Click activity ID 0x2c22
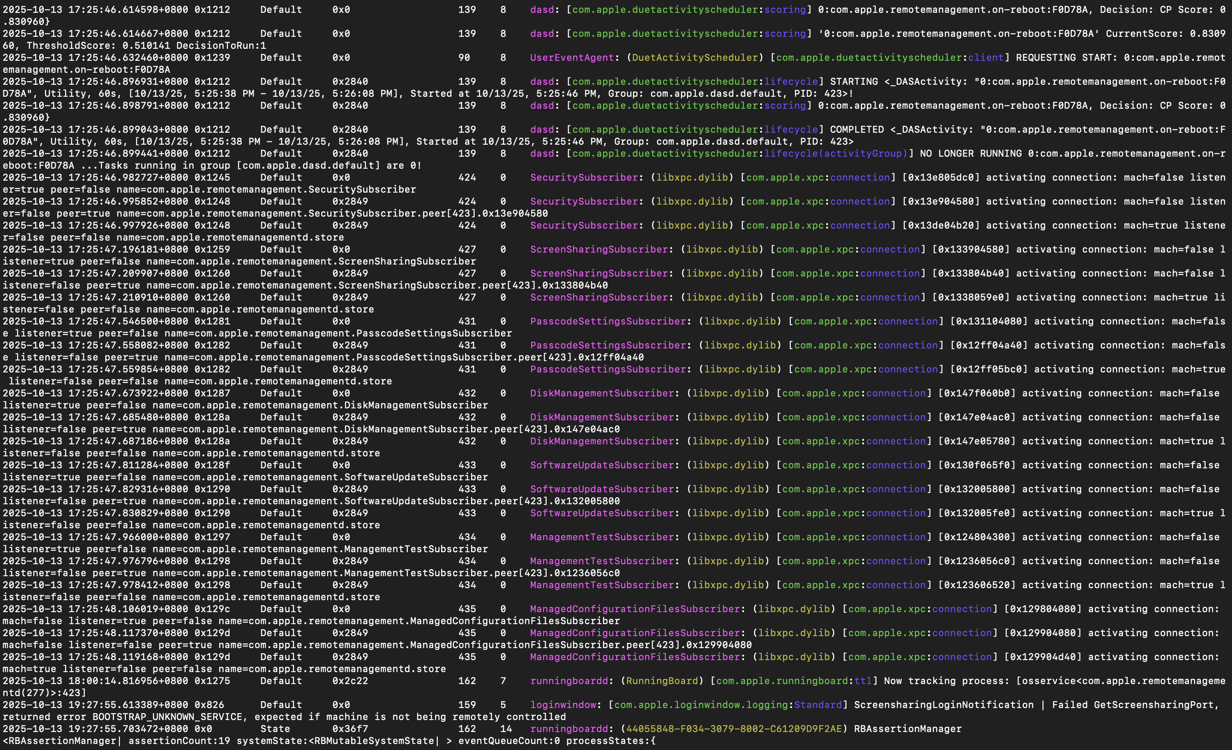Image resolution: width=1232 pixels, height=750 pixels. click(x=350, y=681)
